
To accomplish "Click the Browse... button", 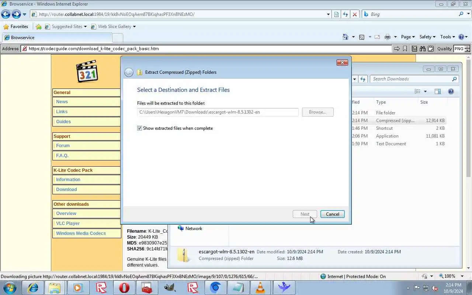I will point(317,112).
